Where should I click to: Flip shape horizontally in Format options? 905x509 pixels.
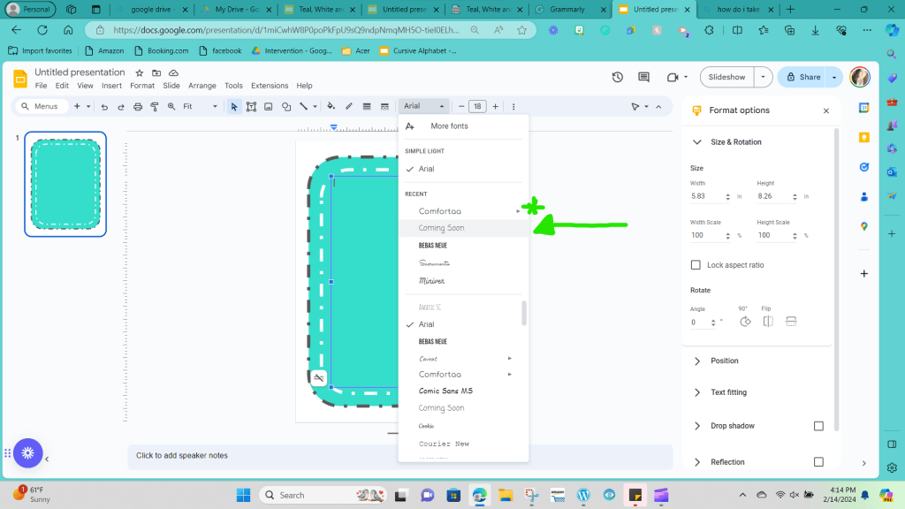coord(768,322)
